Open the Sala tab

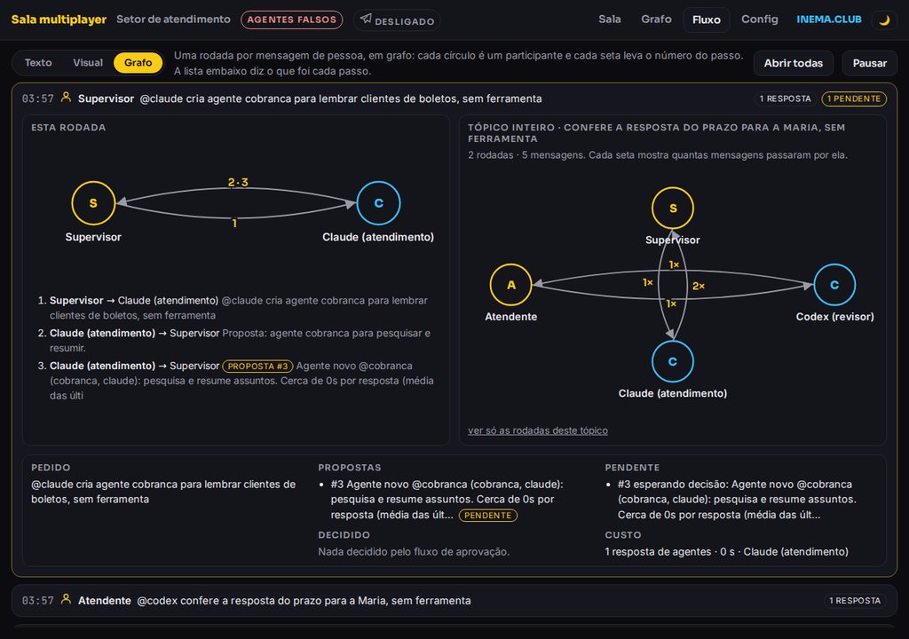609,20
